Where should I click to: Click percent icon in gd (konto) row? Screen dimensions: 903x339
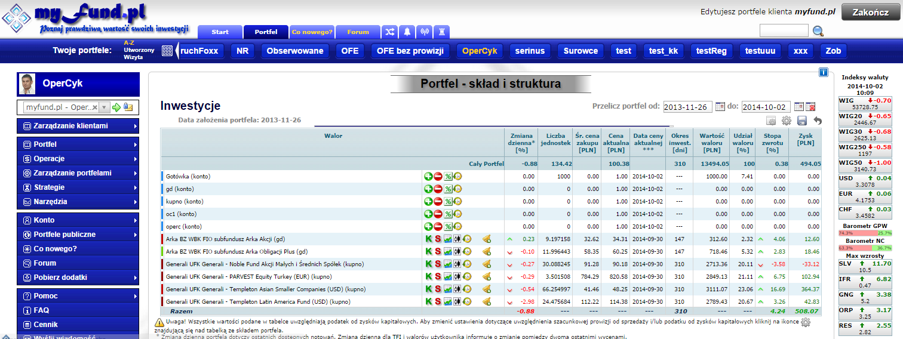(447, 189)
